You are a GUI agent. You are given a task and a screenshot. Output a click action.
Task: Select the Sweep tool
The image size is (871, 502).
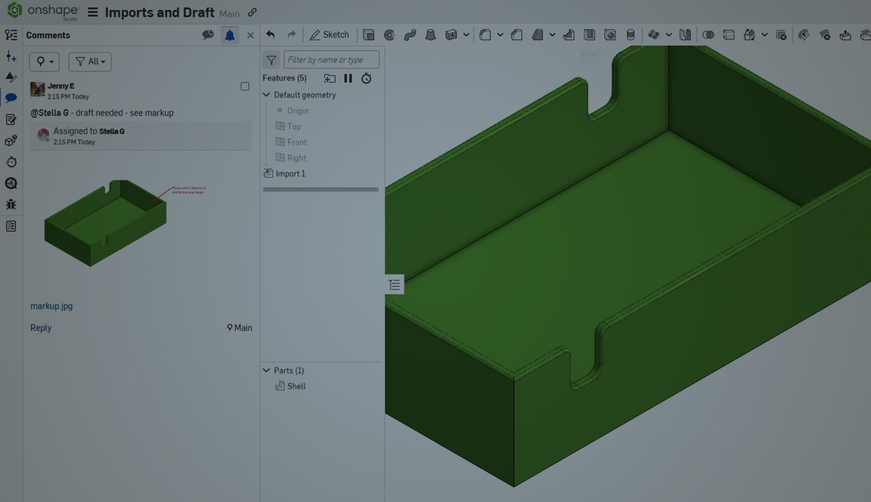click(410, 34)
